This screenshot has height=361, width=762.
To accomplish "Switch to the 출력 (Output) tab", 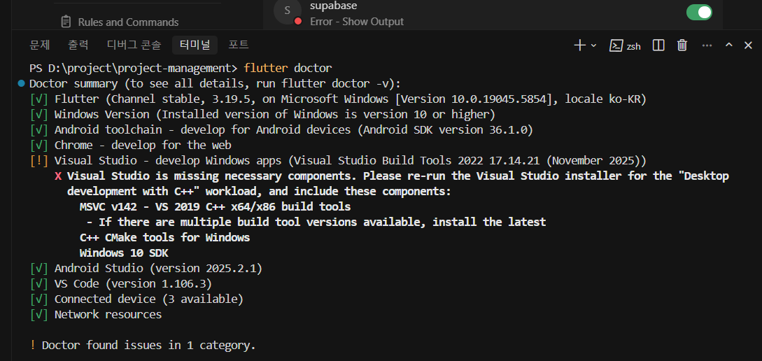I will point(78,45).
